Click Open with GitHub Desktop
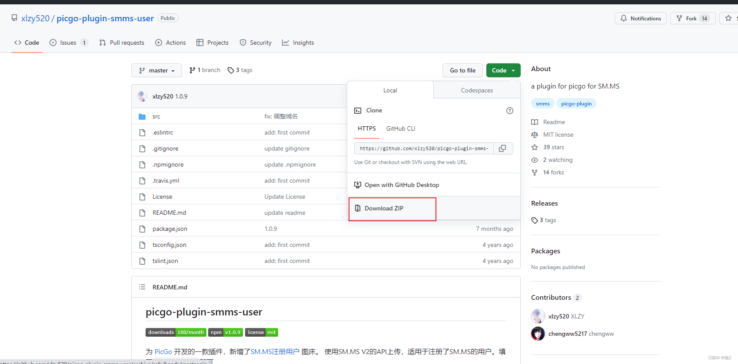 tap(402, 185)
